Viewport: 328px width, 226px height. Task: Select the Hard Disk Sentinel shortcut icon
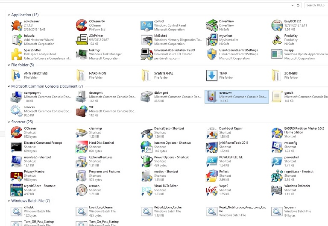tap(82, 147)
